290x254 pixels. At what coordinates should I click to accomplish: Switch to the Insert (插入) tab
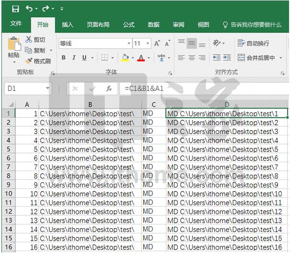[68, 24]
